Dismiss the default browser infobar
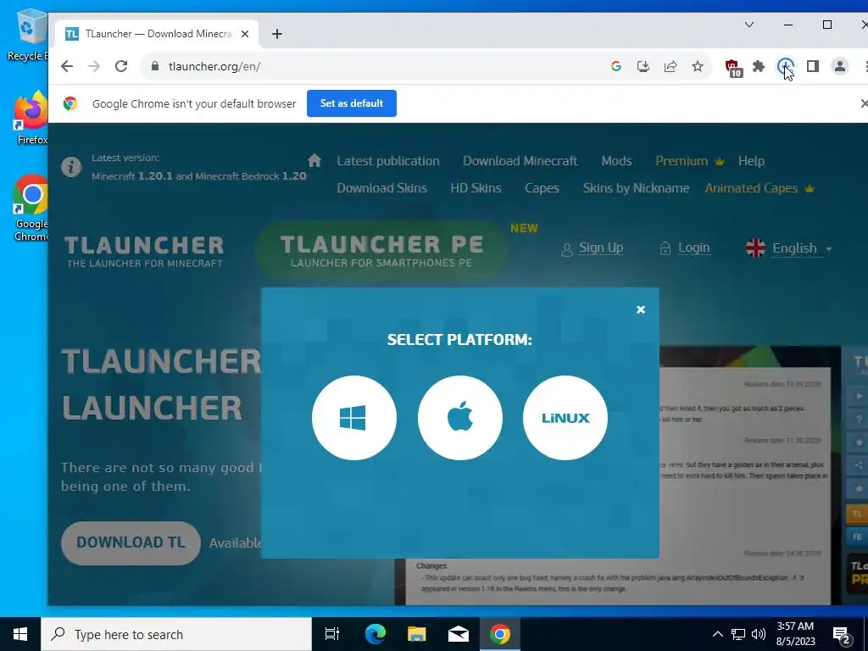 864,103
